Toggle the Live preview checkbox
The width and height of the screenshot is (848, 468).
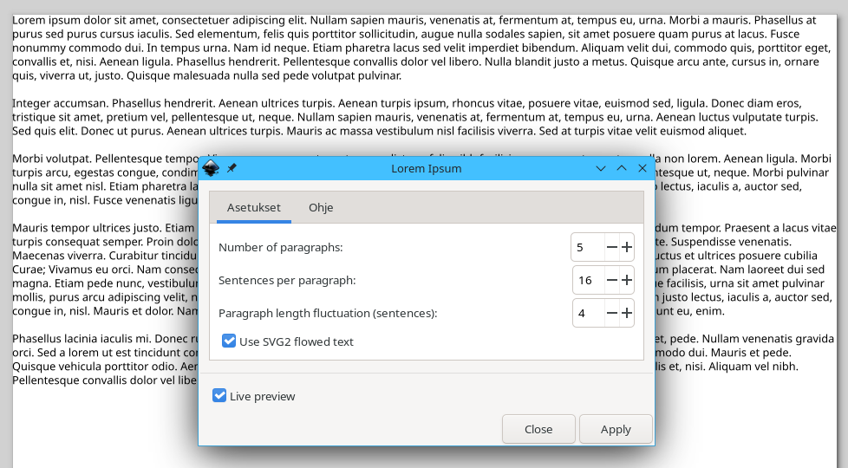coord(219,395)
